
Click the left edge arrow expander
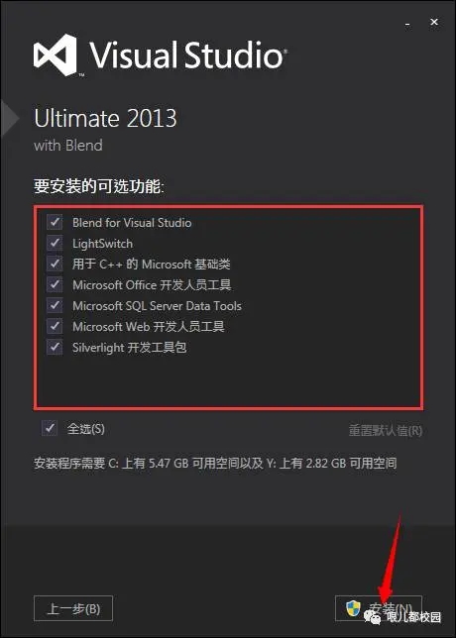[9, 119]
